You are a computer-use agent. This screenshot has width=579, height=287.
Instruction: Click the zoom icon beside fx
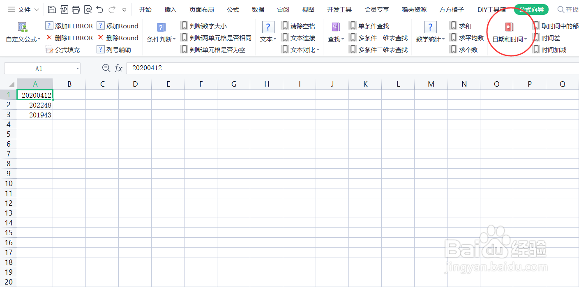pyautogui.click(x=106, y=68)
